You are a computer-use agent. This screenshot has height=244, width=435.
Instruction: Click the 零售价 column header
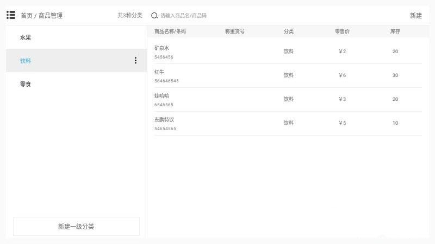(342, 31)
